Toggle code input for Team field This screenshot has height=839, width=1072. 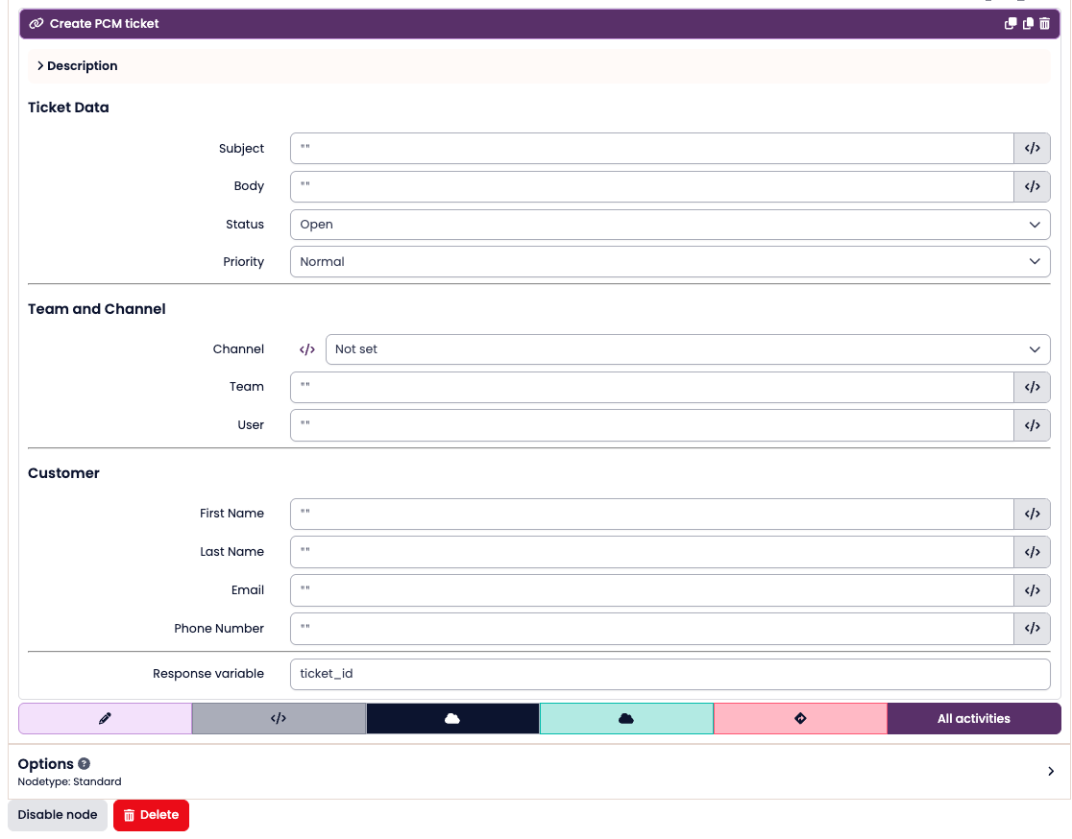click(x=1032, y=387)
